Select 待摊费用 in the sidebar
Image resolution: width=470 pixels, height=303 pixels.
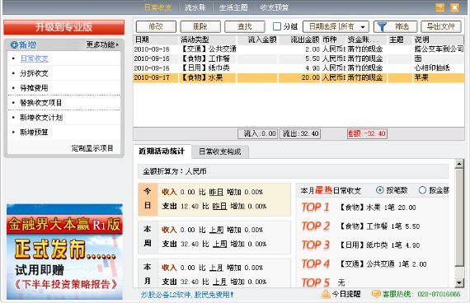tap(34, 88)
